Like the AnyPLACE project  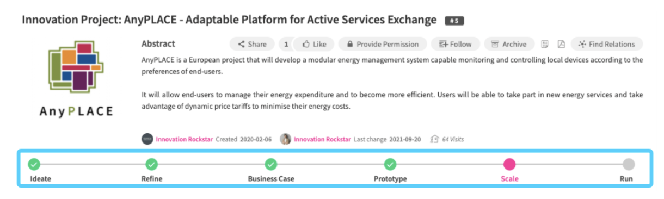(314, 44)
